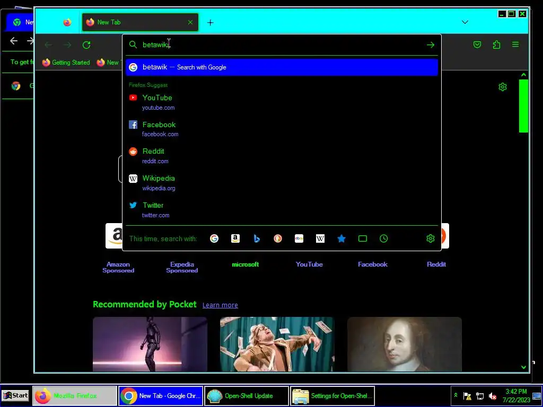The width and height of the screenshot is (543, 407).
Task: Open Pocket story with portrait painting
Action: point(405,344)
